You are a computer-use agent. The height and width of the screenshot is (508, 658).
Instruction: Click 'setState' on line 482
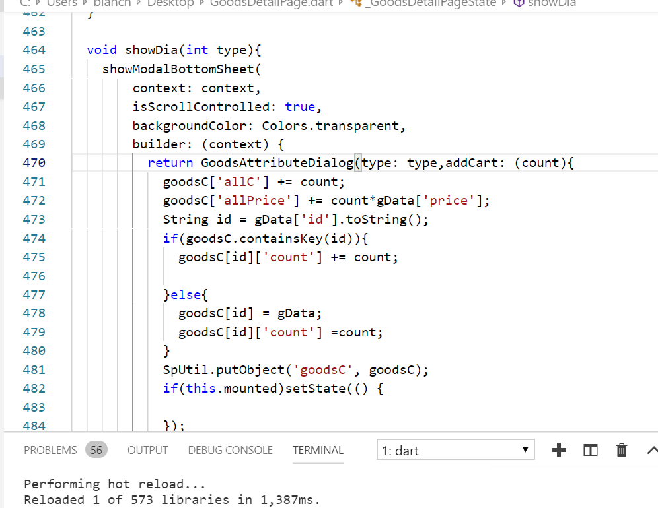(315, 389)
